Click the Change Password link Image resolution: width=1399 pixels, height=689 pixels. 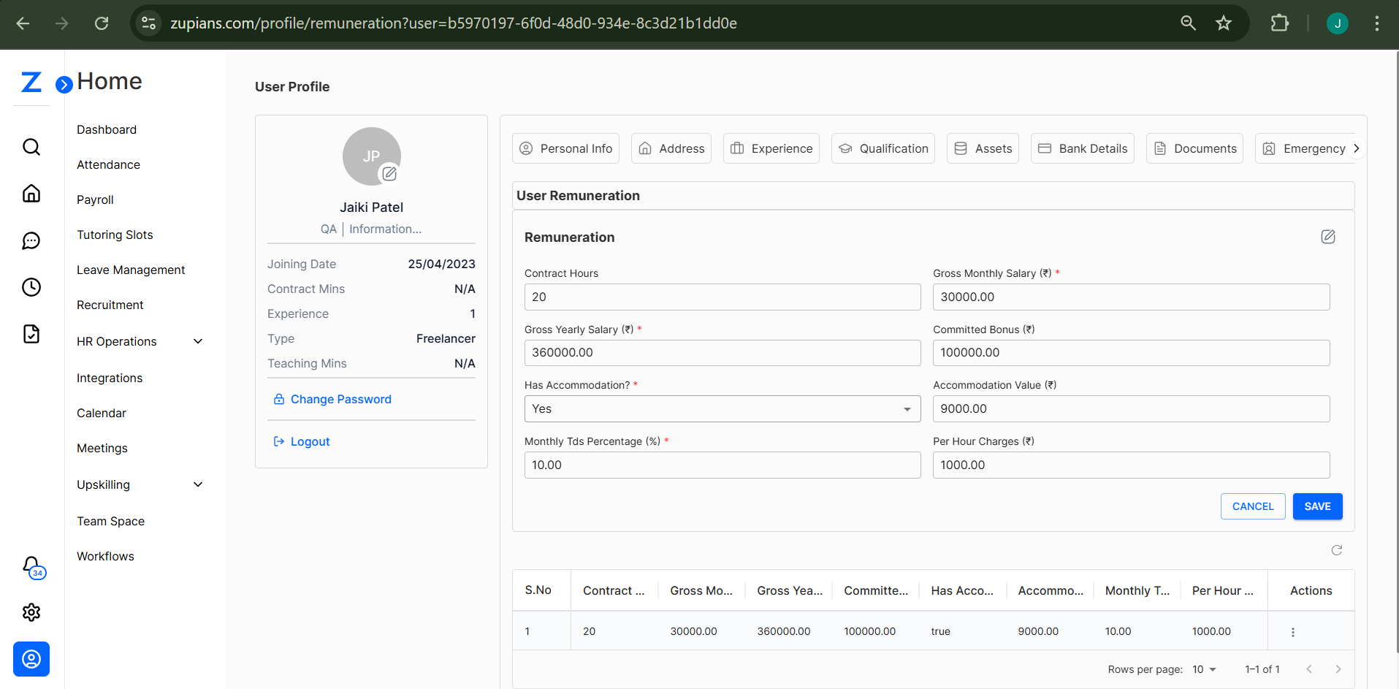coord(340,399)
